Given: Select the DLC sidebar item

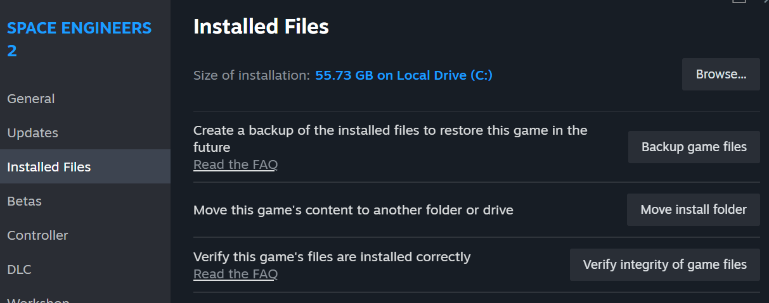Looking at the screenshot, I should tap(19, 269).
